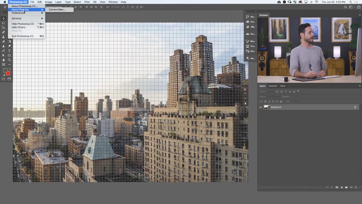Open the Layers panel options menu
The width and height of the screenshot is (362, 204).
tap(360, 86)
